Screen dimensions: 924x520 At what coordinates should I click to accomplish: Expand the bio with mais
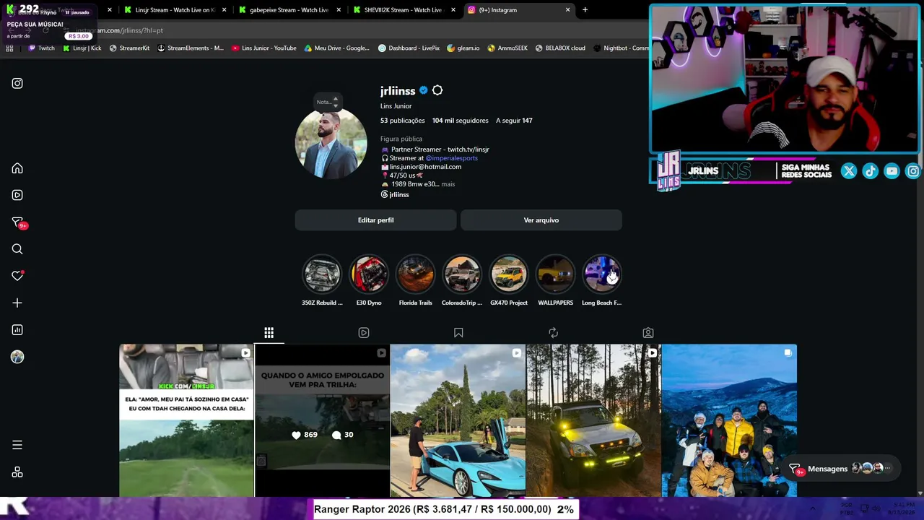coord(448,184)
